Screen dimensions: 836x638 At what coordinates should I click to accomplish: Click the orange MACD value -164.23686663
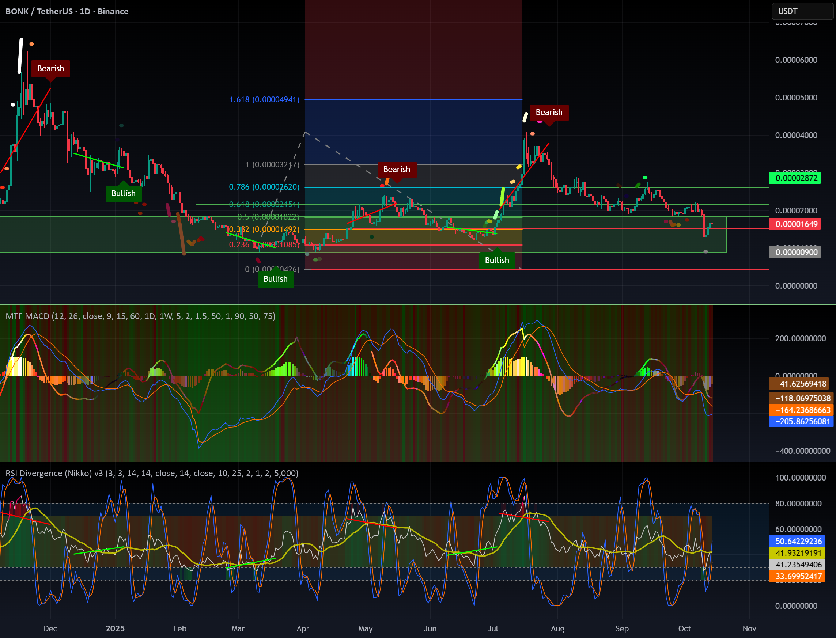click(801, 410)
